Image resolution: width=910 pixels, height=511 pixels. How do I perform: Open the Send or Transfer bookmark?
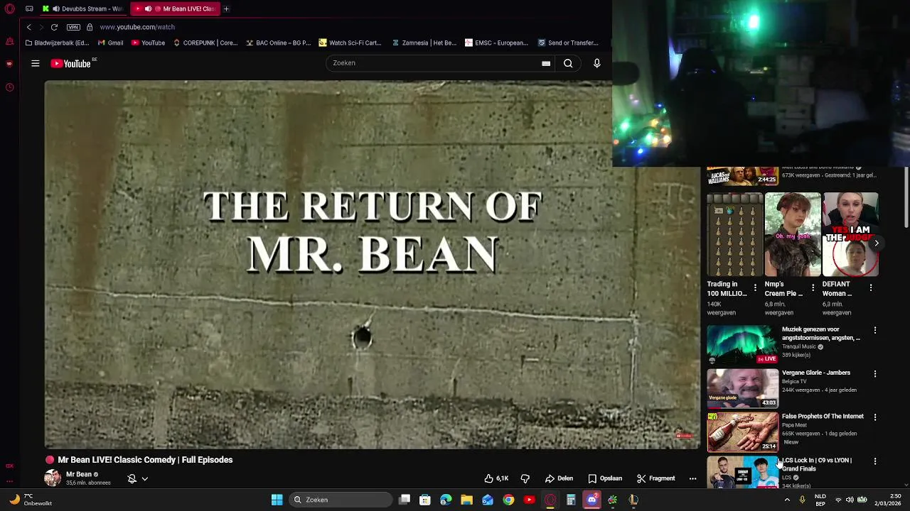click(568, 43)
